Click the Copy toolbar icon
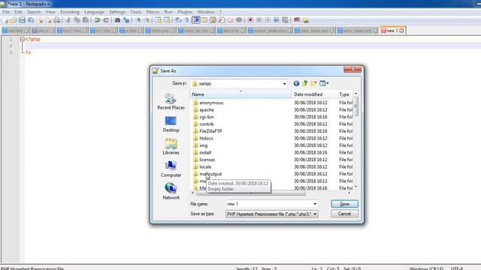 [77, 20]
